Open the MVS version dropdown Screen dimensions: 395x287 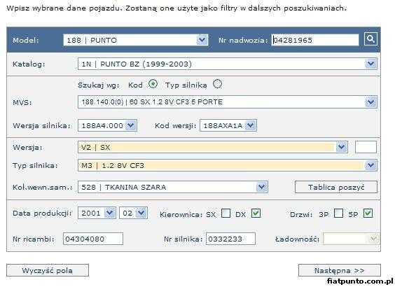[x=228, y=102]
